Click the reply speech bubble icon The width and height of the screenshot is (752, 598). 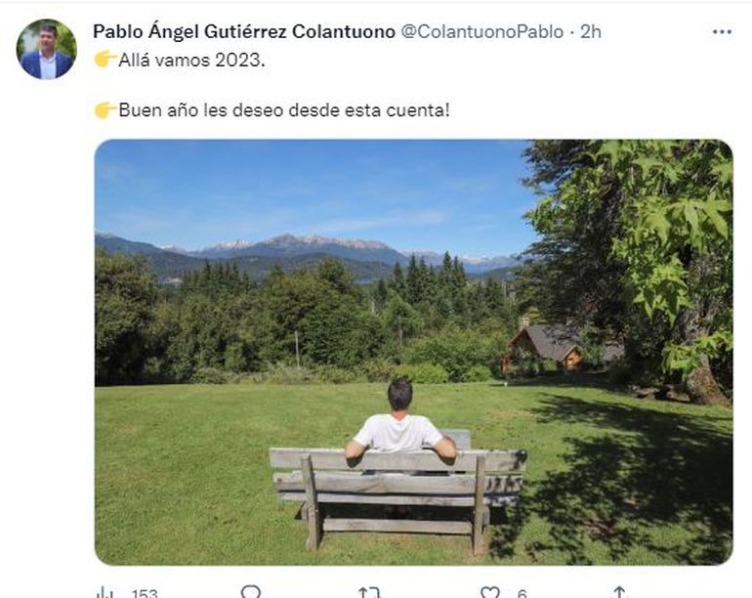(x=250, y=592)
